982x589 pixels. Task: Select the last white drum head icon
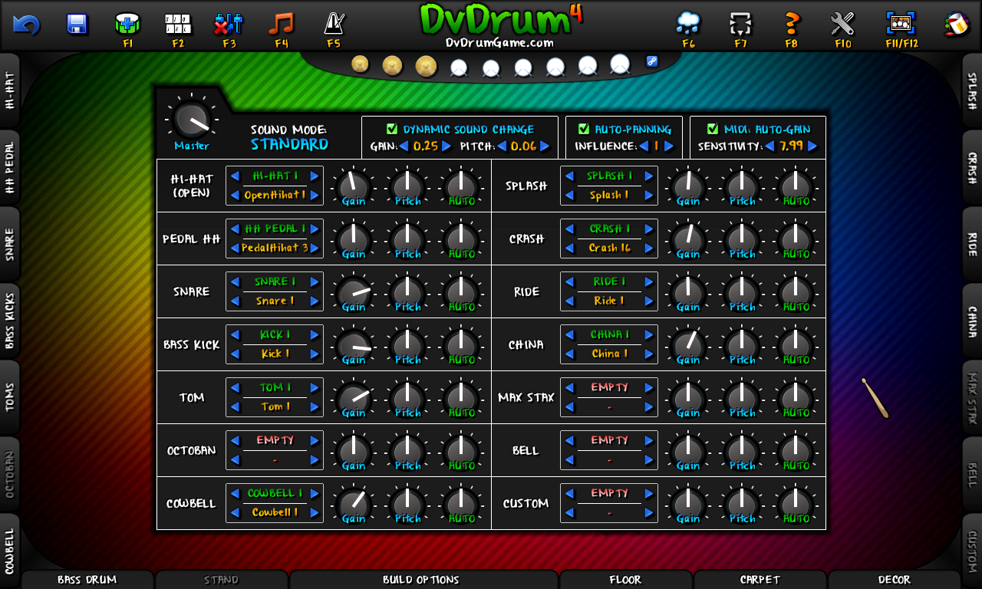point(620,65)
